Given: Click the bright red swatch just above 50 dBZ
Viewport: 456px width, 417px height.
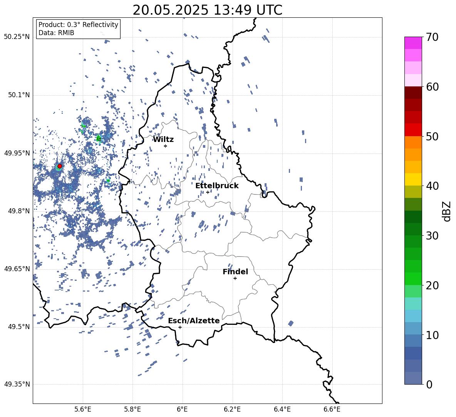Looking at the screenshot, I should [413, 130].
